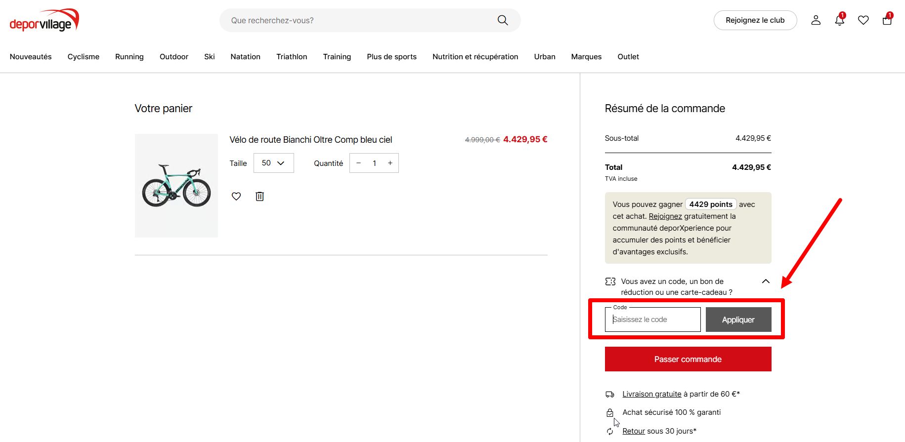The image size is (905, 442).
Task: Click the coupon ticket icon
Action: pos(610,281)
